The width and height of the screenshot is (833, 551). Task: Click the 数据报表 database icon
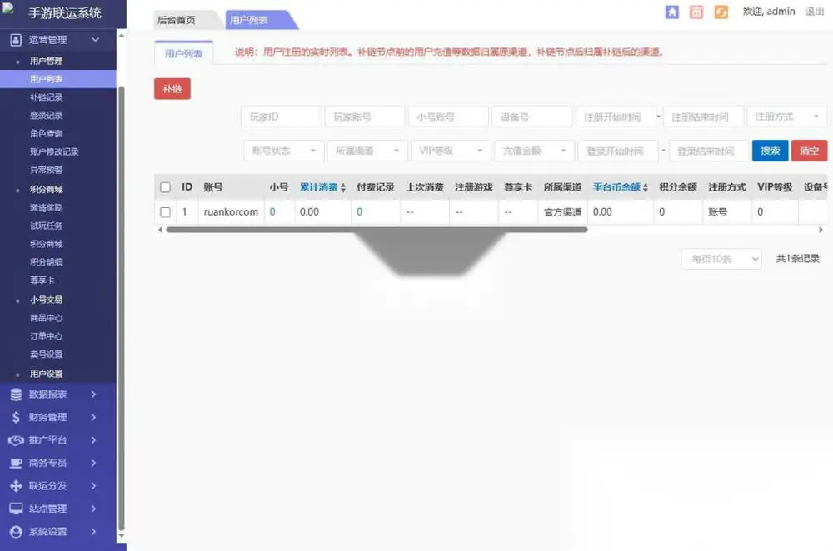[x=16, y=395]
